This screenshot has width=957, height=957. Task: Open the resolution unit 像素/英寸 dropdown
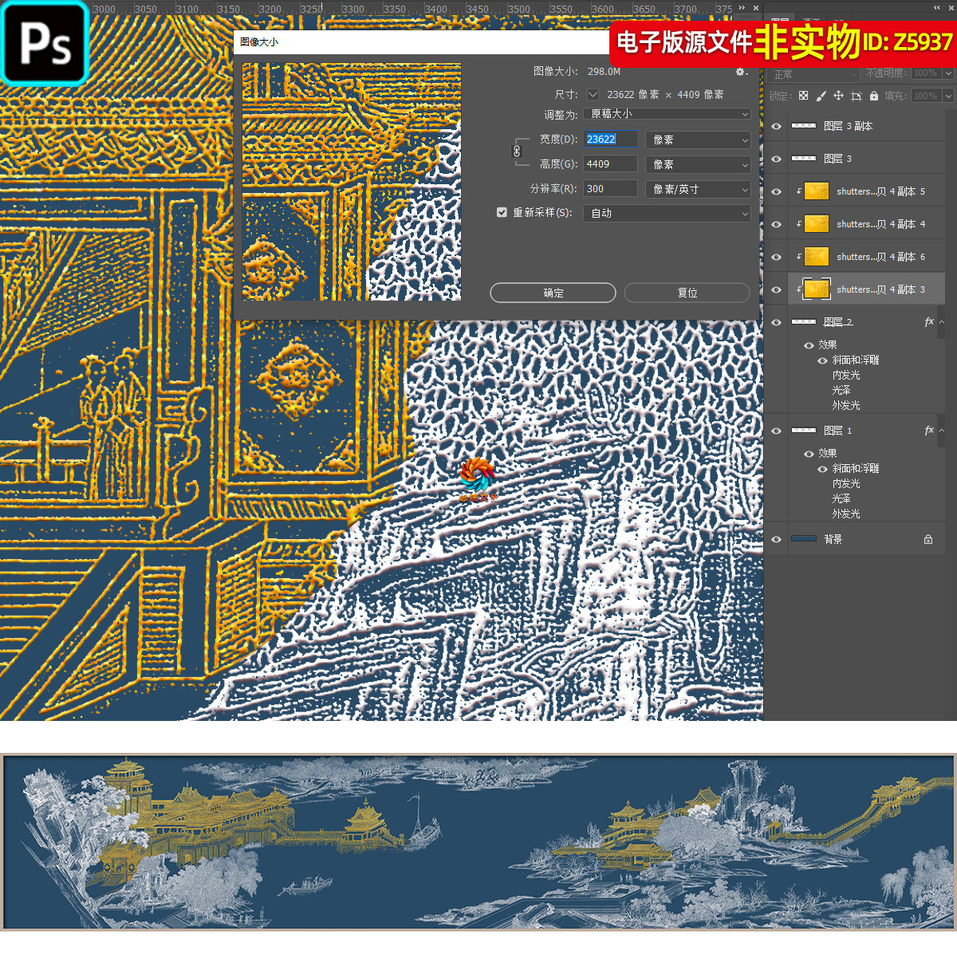(698, 189)
